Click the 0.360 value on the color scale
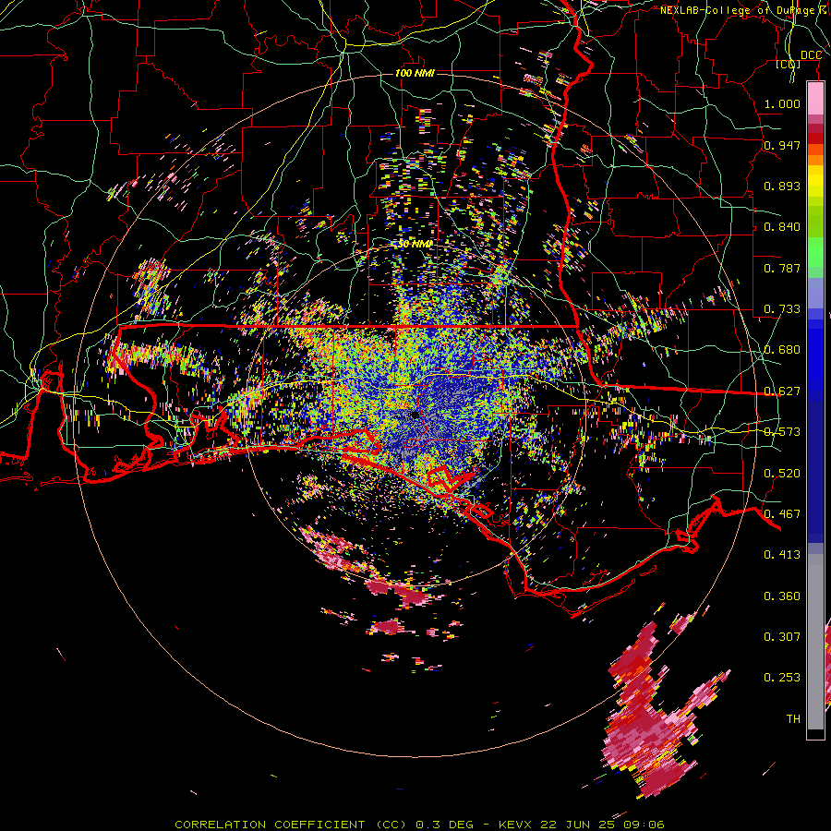The width and height of the screenshot is (831, 831). coord(782,596)
